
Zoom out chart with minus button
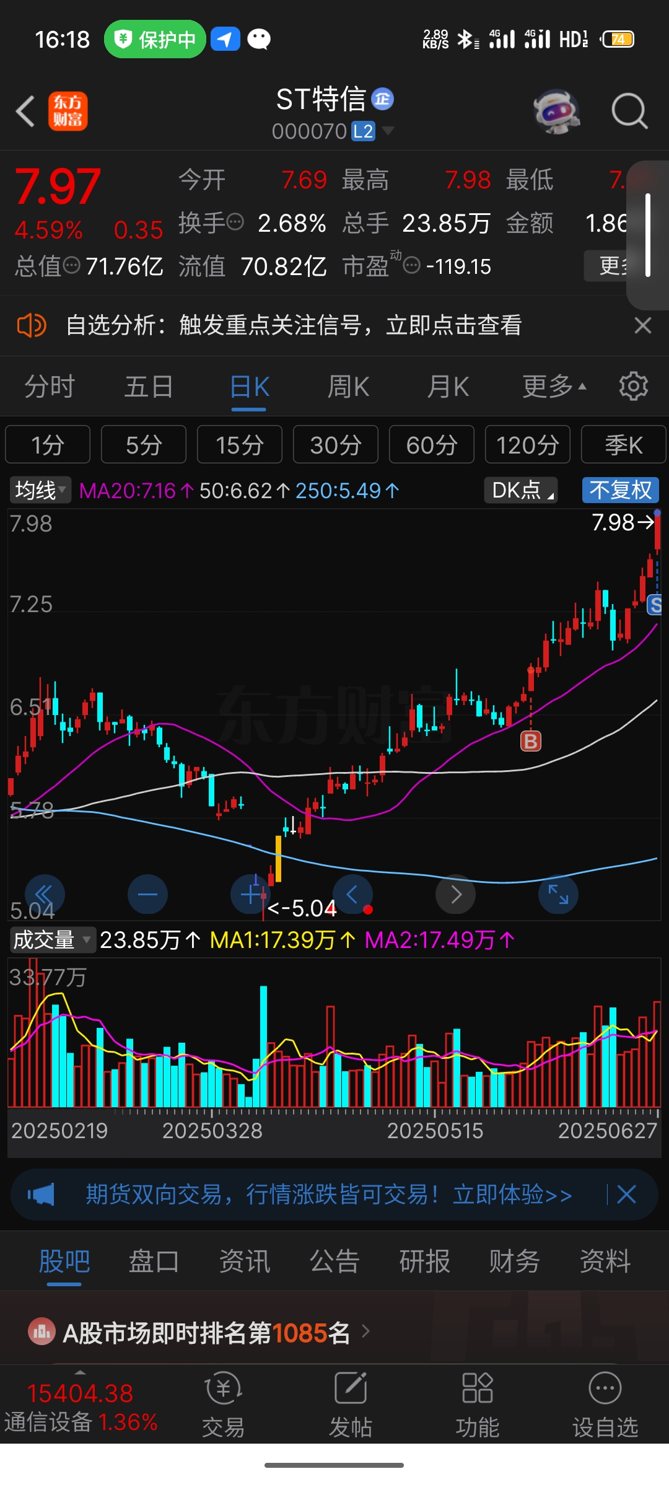point(147,894)
